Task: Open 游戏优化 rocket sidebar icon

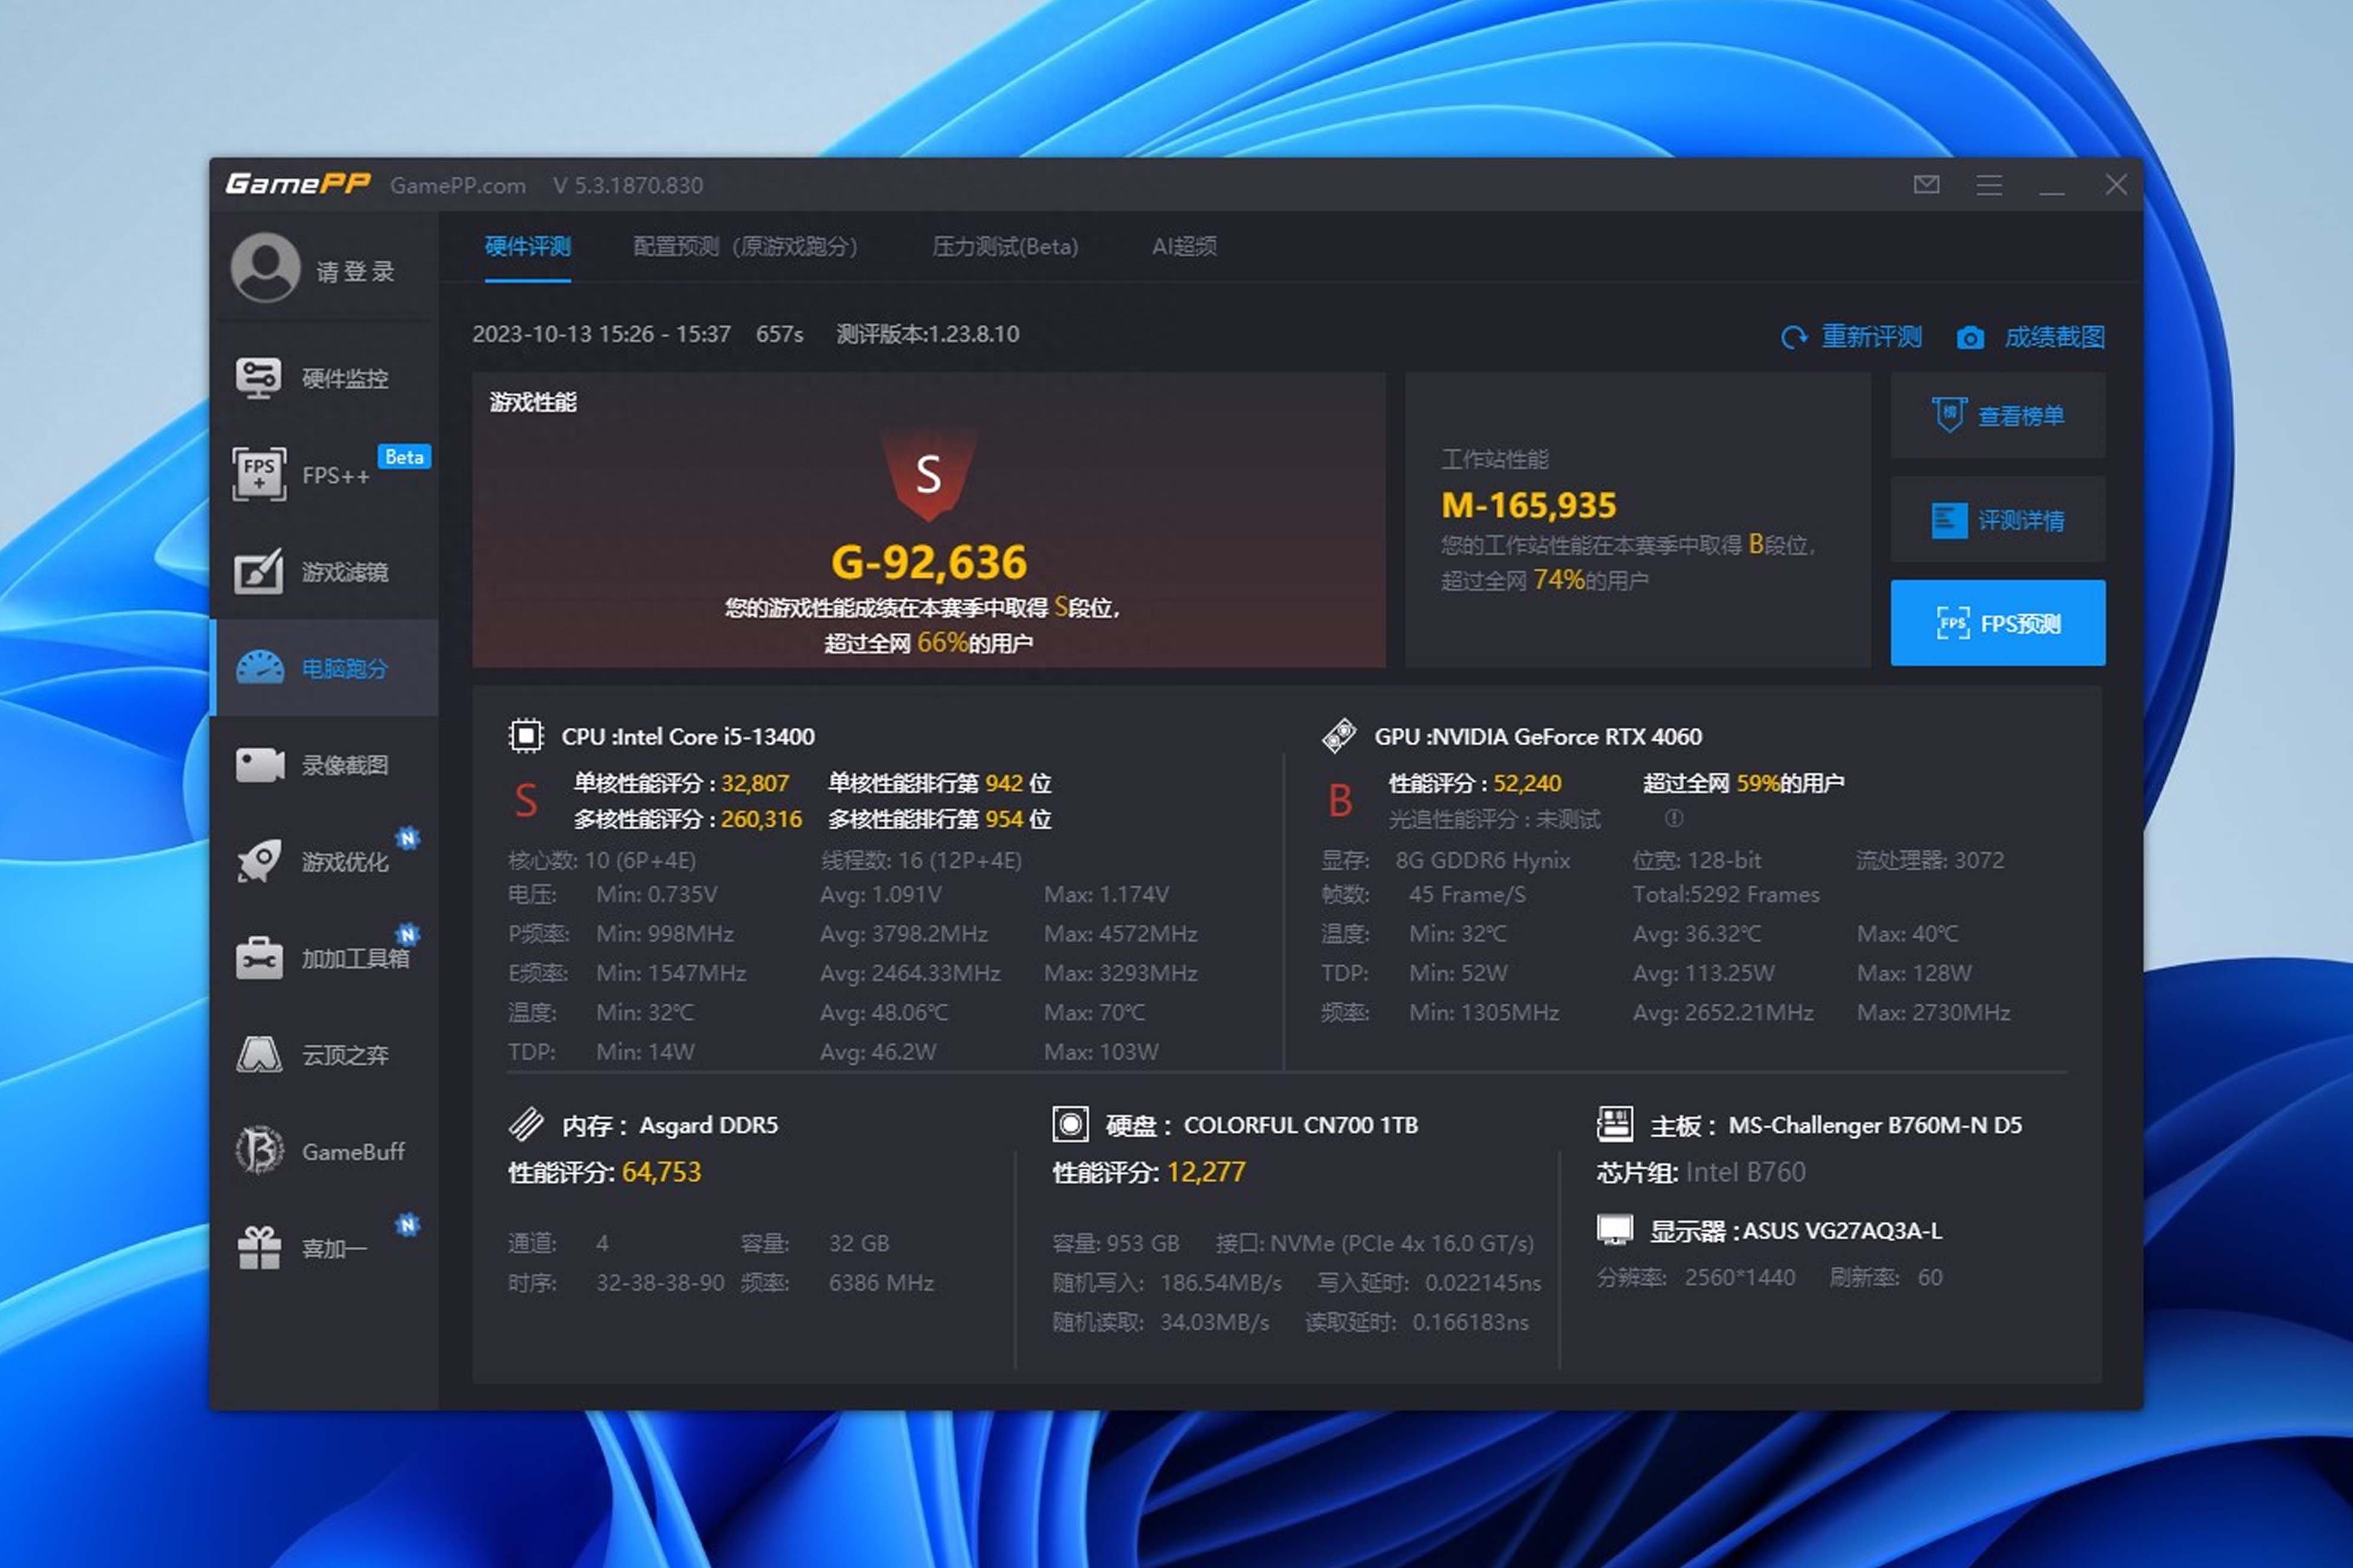Action: [259, 861]
